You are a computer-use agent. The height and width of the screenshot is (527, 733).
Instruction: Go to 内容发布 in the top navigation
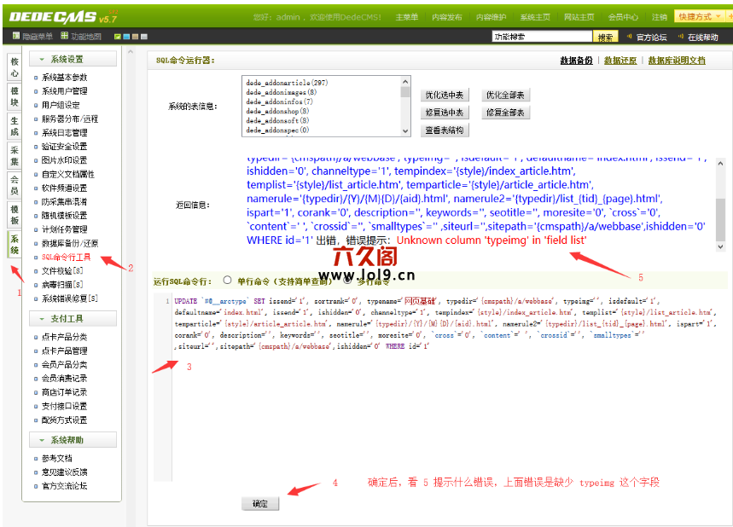tap(447, 17)
